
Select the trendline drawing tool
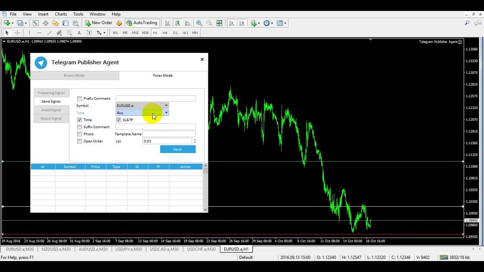(x=49, y=33)
